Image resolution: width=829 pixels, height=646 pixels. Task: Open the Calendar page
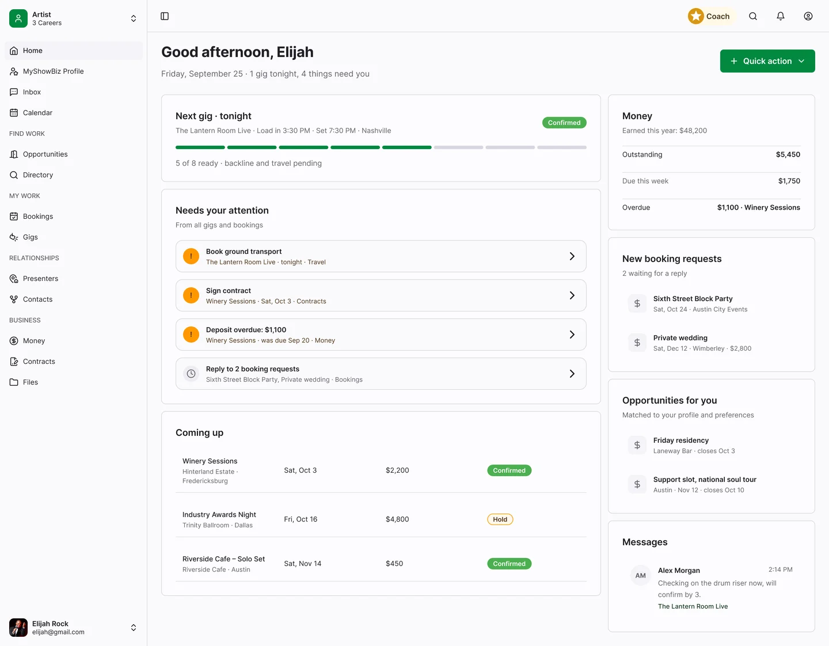pyautogui.click(x=74, y=113)
